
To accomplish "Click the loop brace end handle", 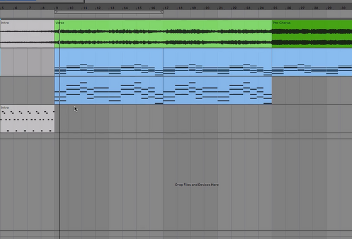I will coord(162,12).
